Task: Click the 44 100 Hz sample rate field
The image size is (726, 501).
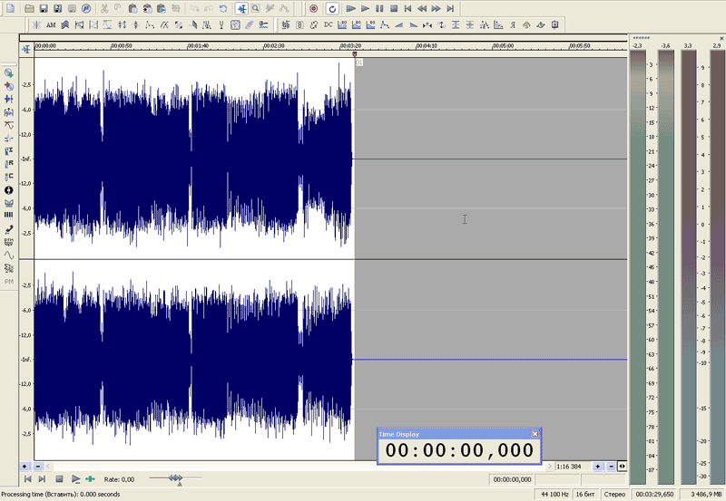Action: (554, 494)
